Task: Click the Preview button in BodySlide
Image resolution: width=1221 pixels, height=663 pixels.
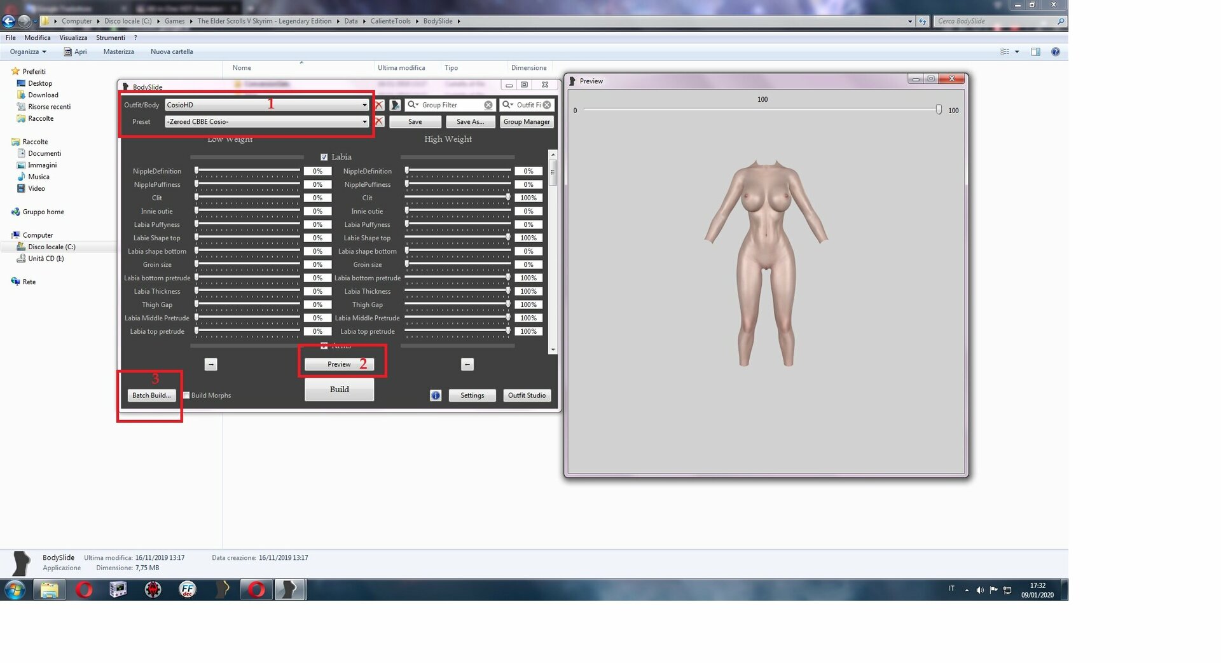Action: coord(339,364)
